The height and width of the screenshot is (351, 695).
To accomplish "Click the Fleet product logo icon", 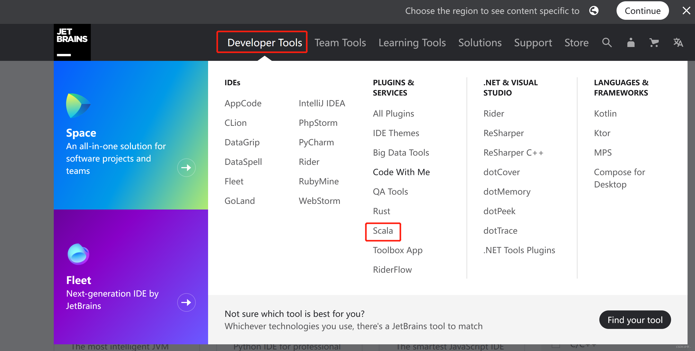I will tap(78, 254).
